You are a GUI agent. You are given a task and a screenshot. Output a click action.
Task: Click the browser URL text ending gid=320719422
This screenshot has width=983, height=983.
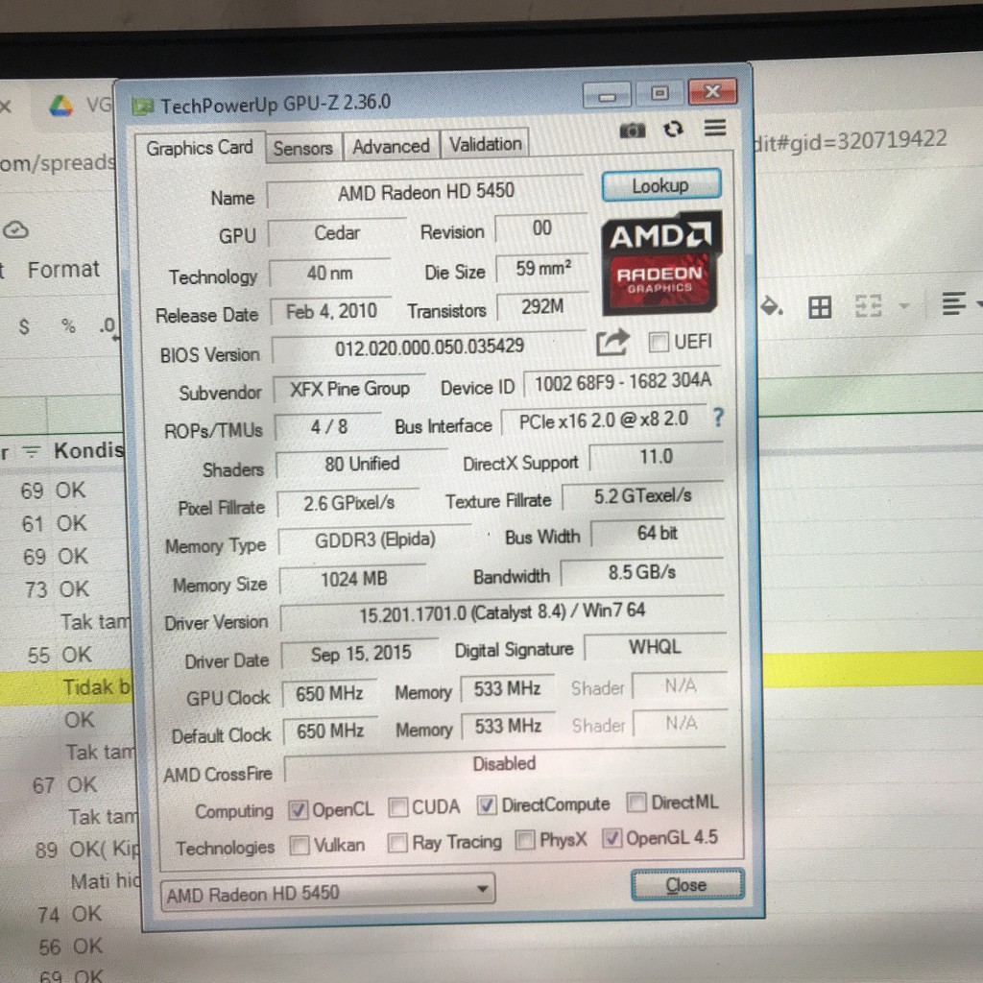851,142
